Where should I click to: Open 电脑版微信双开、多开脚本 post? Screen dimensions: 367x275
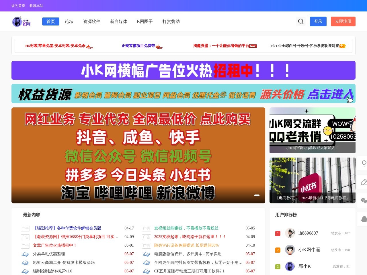click(188, 254)
